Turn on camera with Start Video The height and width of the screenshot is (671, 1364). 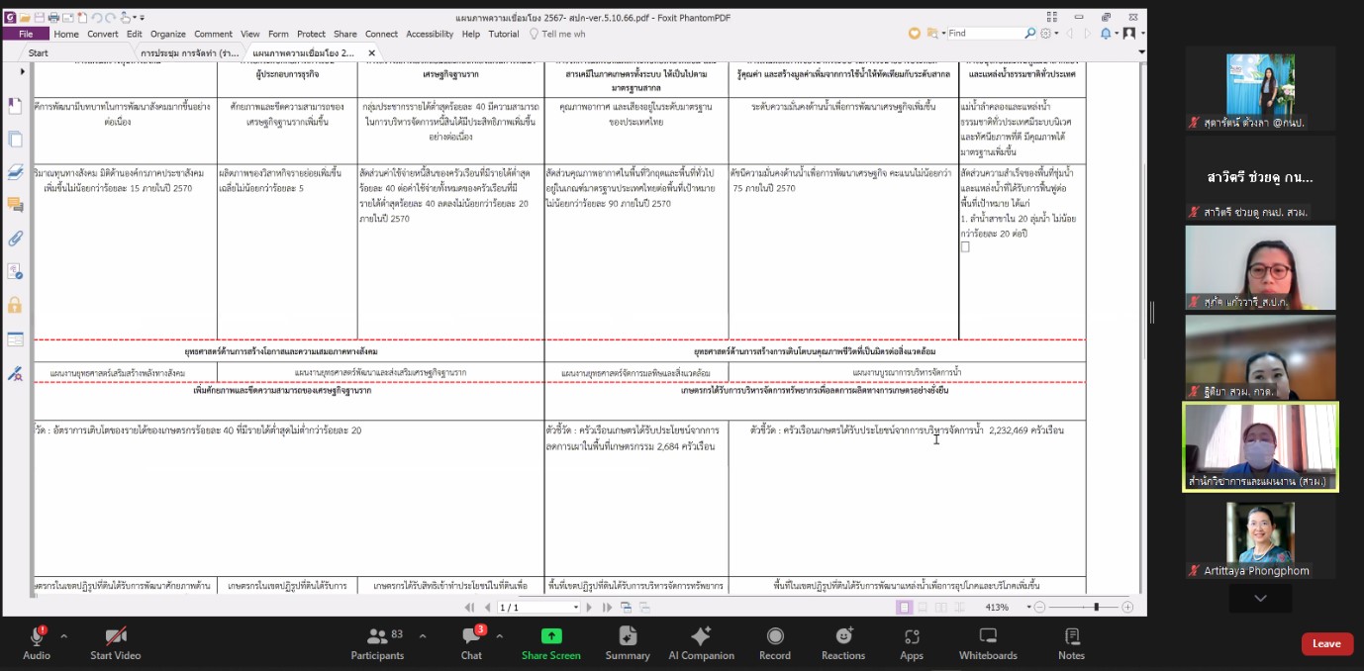116,643
